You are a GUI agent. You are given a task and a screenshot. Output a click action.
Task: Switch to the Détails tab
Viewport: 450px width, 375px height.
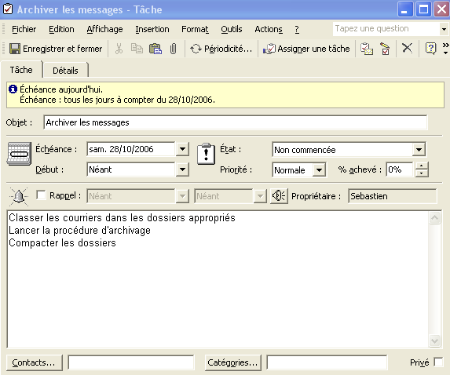coord(65,71)
